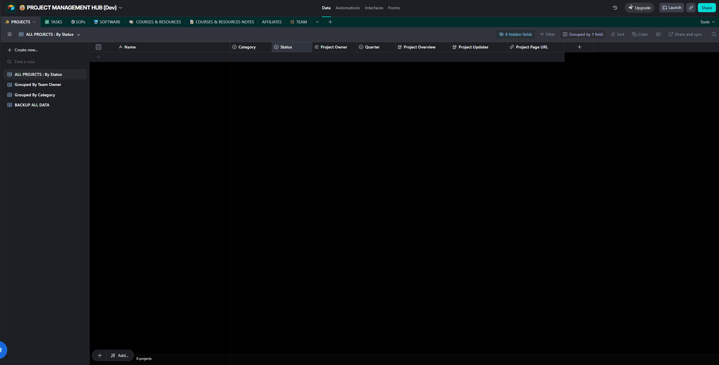Select ALL PROJECTS : By Status in sidebar
Image resolution: width=719 pixels, height=365 pixels.
point(45,74)
